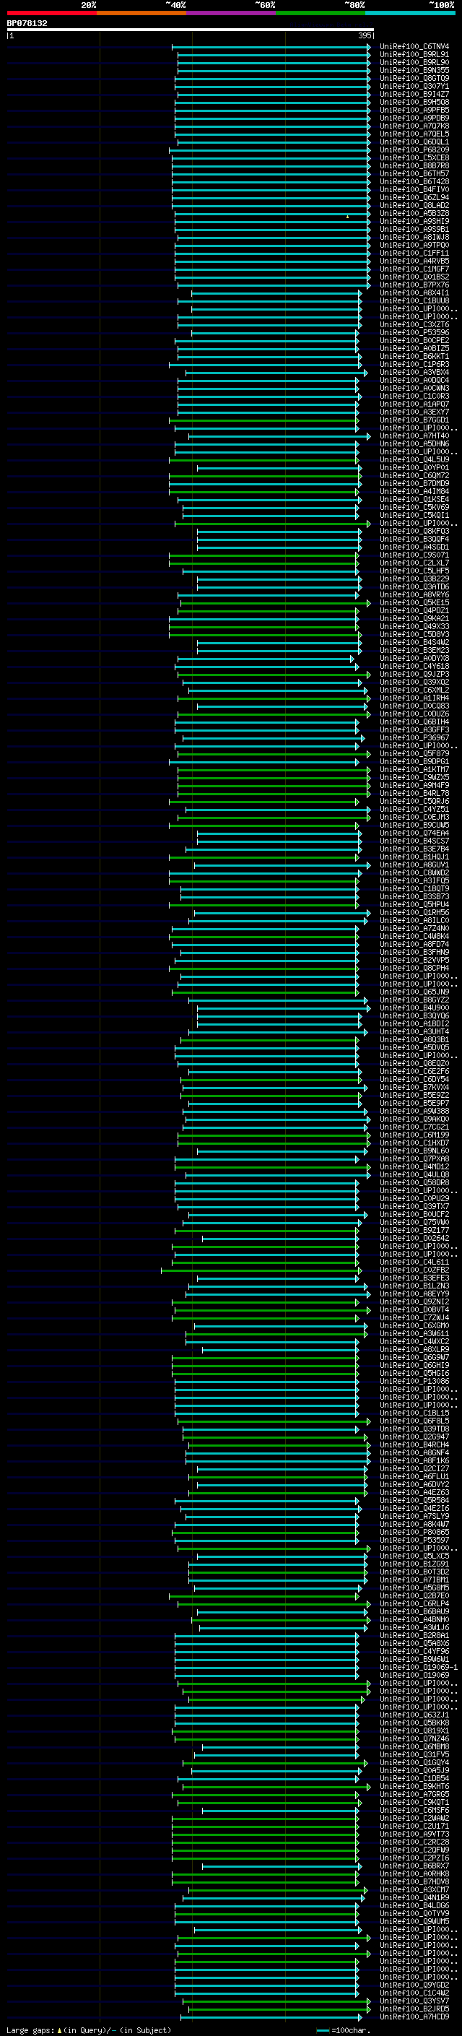Screen dimensions: 462x2036
Task: Select hit UniRef100_C3XZT6
Action: point(414,325)
